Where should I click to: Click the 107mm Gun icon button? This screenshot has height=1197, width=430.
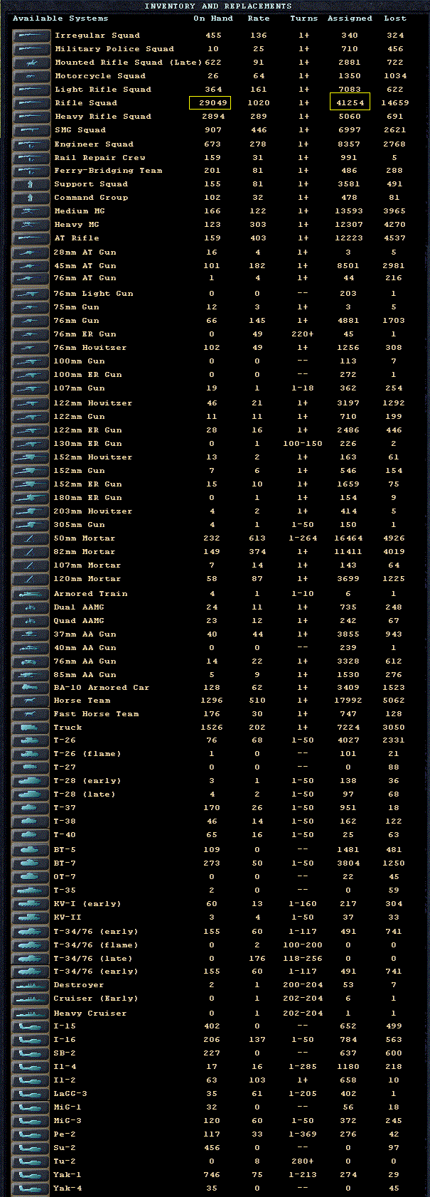[x=31, y=388]
